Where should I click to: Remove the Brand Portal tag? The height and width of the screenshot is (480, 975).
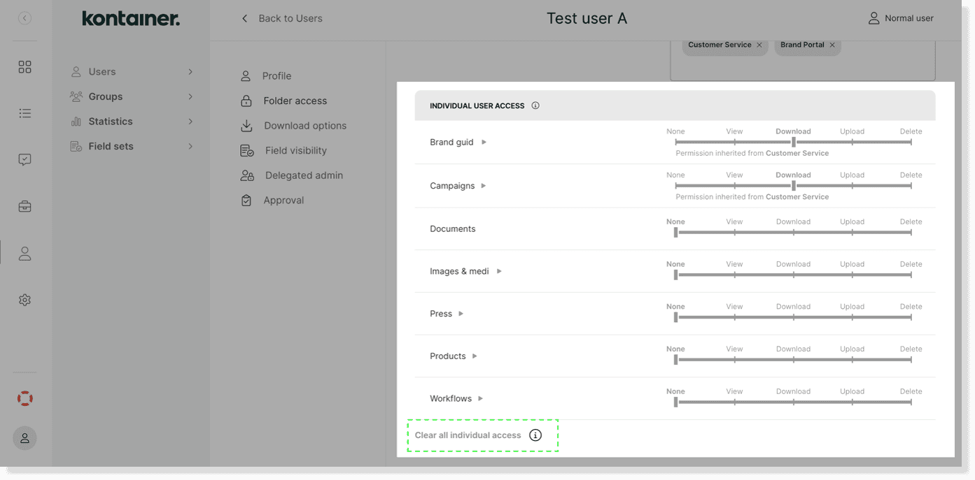coord(832,45)
